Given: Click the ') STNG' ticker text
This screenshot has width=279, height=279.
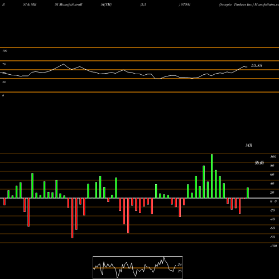Looking at the screenshot, I should (185, 4).
